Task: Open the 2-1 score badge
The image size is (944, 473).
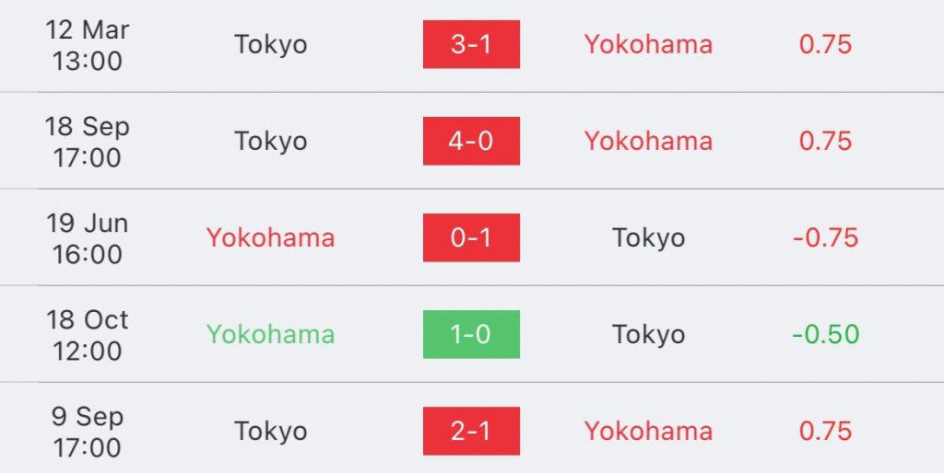Action: point(471,432)
